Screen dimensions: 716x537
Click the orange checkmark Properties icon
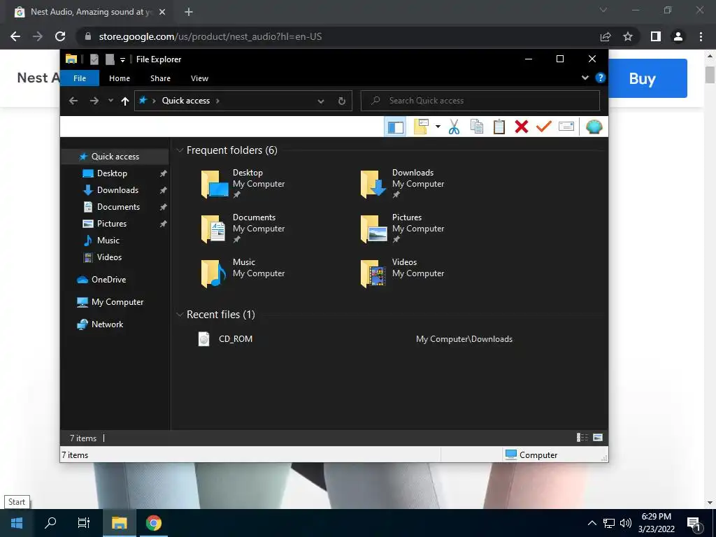pos(544,127)
